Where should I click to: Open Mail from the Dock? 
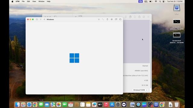click(47, 105)
